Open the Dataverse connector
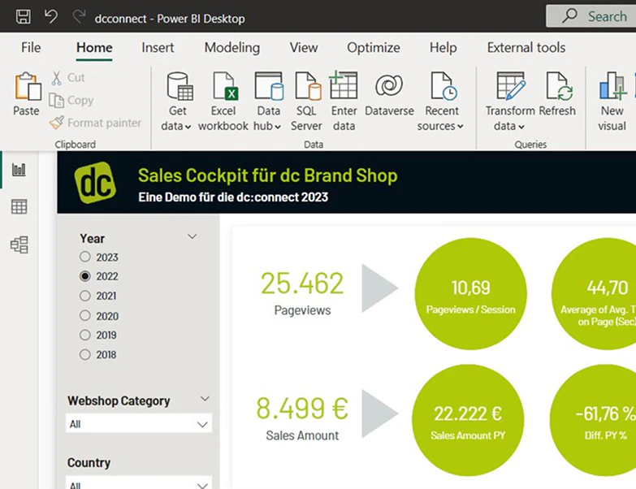 click(389, 95)
